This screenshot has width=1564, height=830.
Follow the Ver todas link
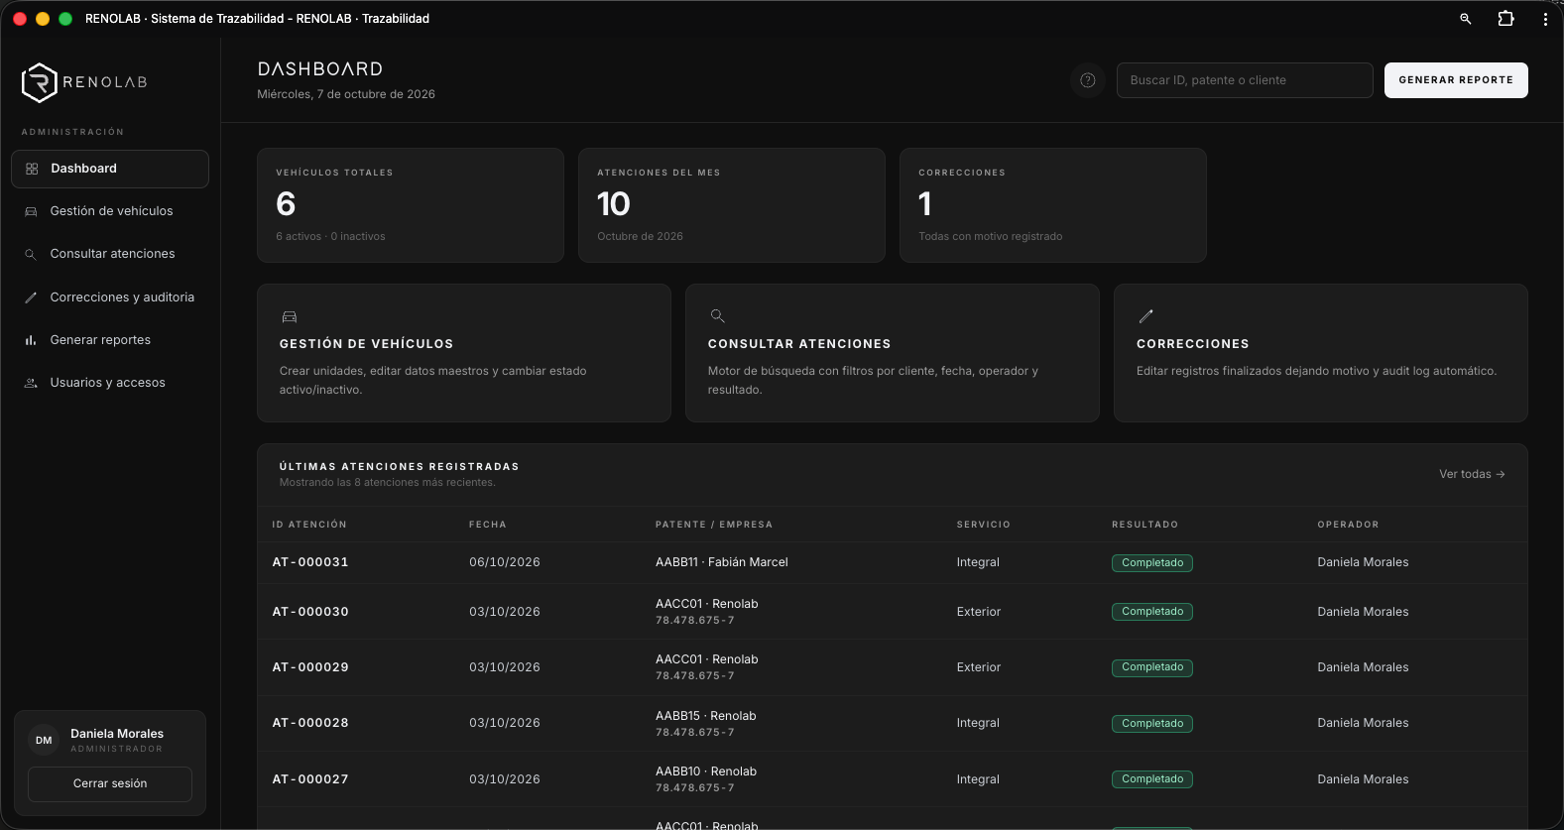pyautogui.click(x=1472, y=474)
